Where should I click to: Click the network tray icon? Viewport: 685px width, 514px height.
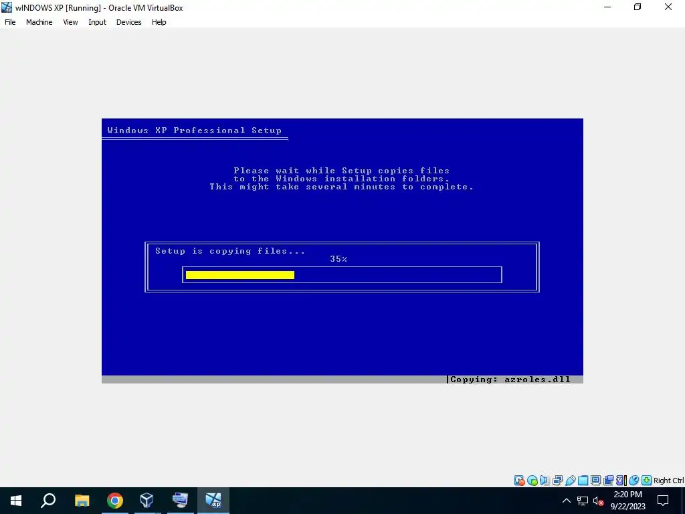(x=583, y=501)
